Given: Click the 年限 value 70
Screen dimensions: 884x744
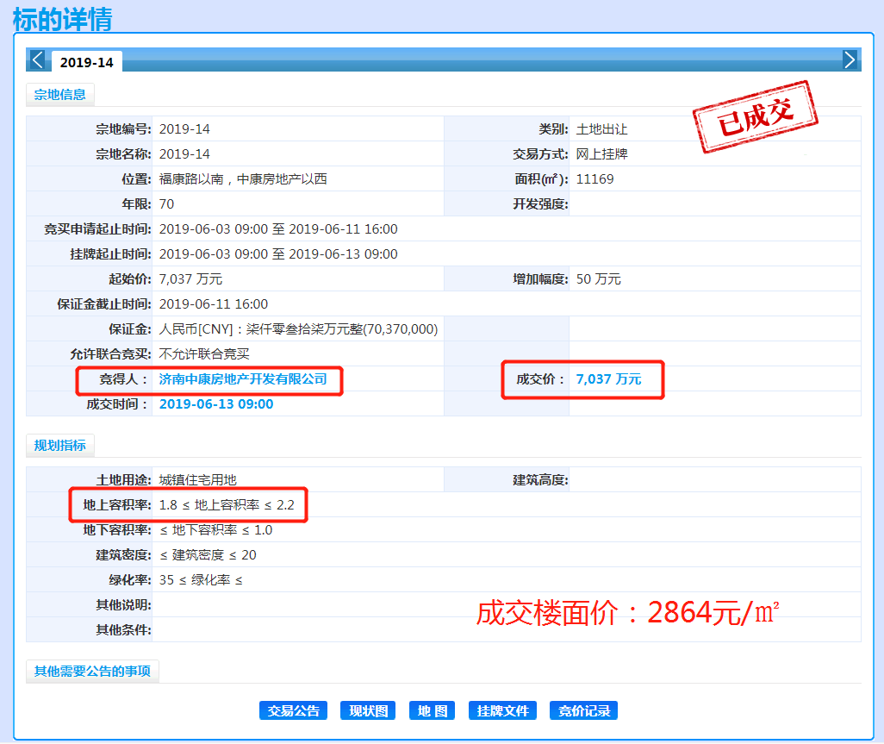Looking at the screenshot, I should 166,204.
